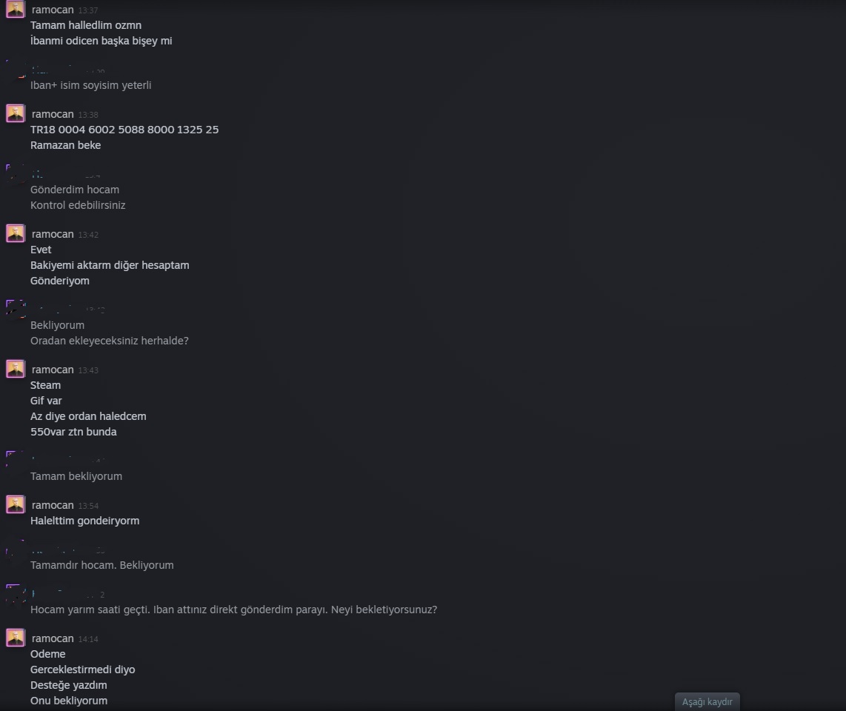Open ramocan's avatar at the 14:14 message
The image size is (846, 711).
coord(16,638)
